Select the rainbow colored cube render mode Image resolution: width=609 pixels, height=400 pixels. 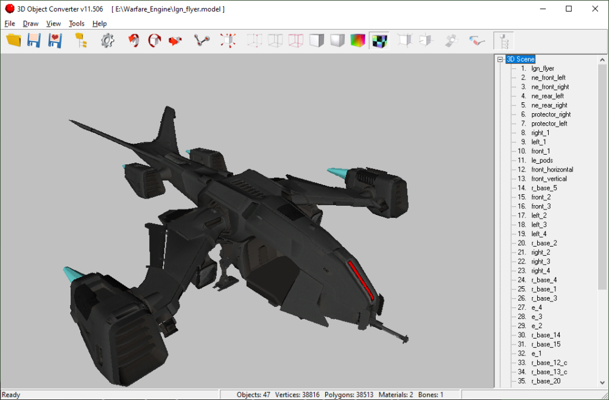(357, 40)
